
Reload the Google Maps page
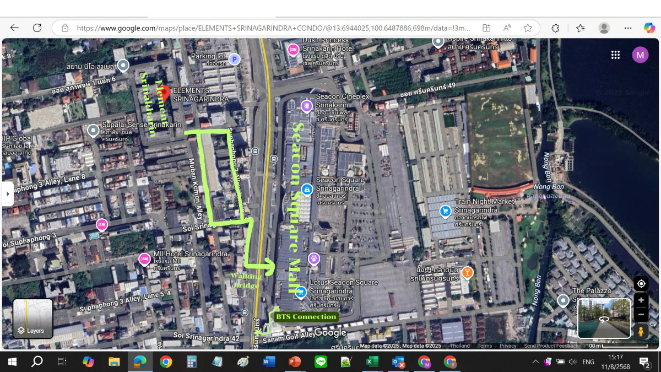pyautogui.click(x=37, y=28)
